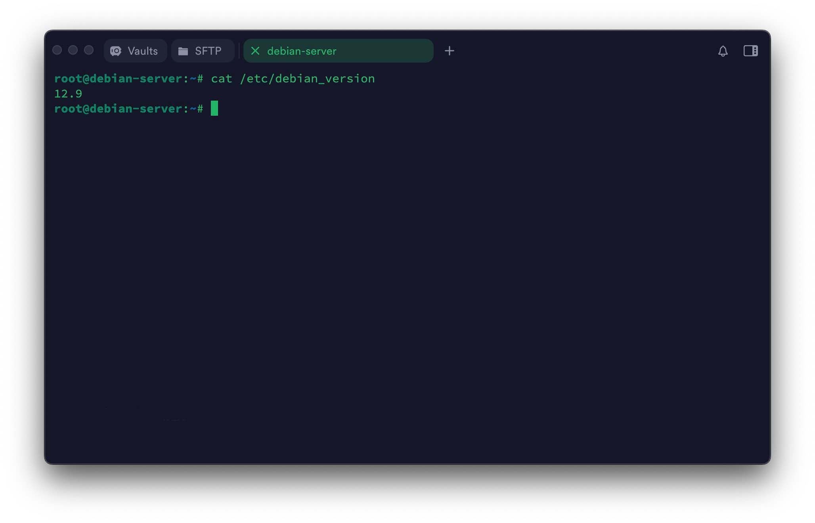This screenshot has height=523, width=815.
Task: Click empty title bar beside bell icon
Action: (x=587, y=51)
